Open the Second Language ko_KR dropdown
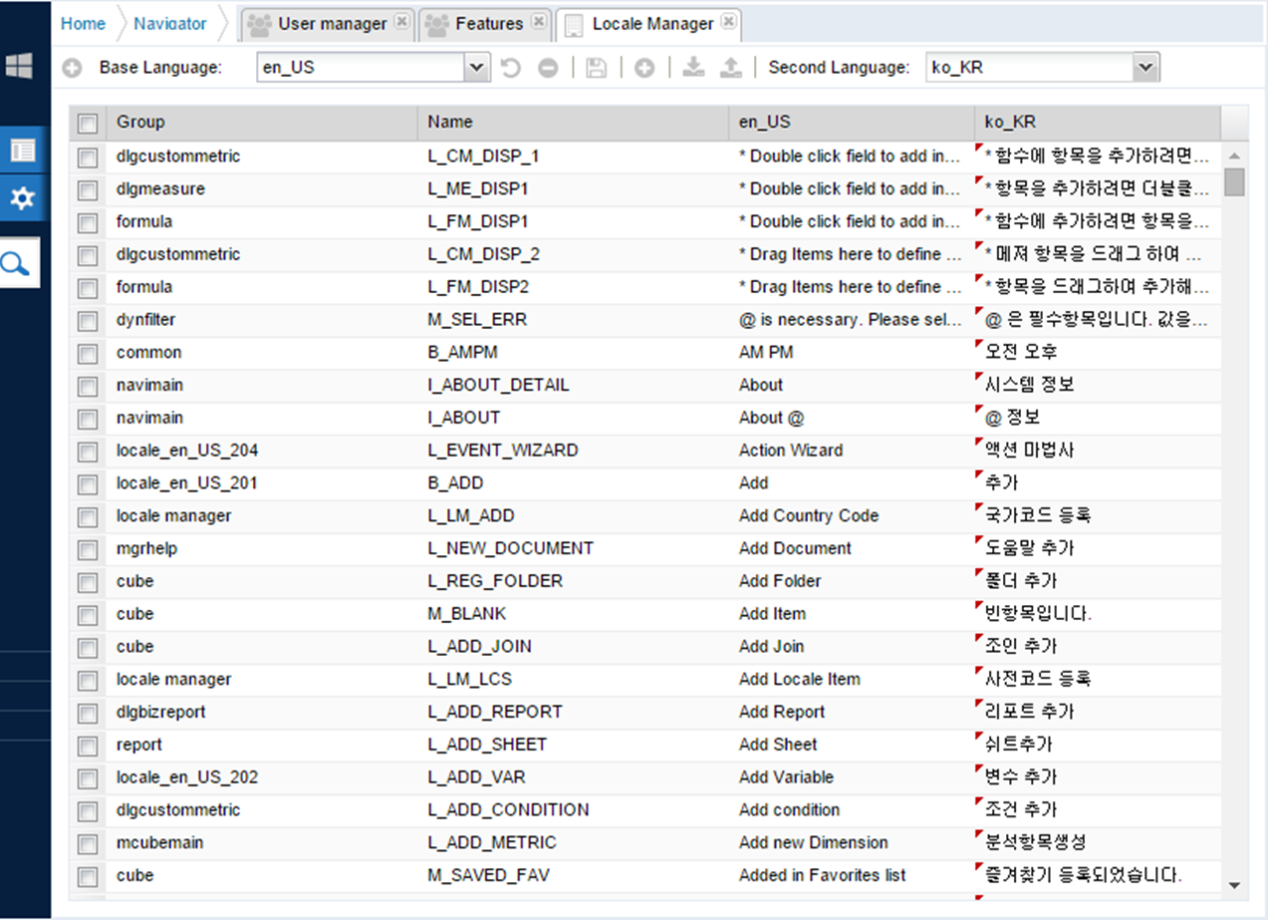The image size is (1268, 920). tap(1146, 68)
